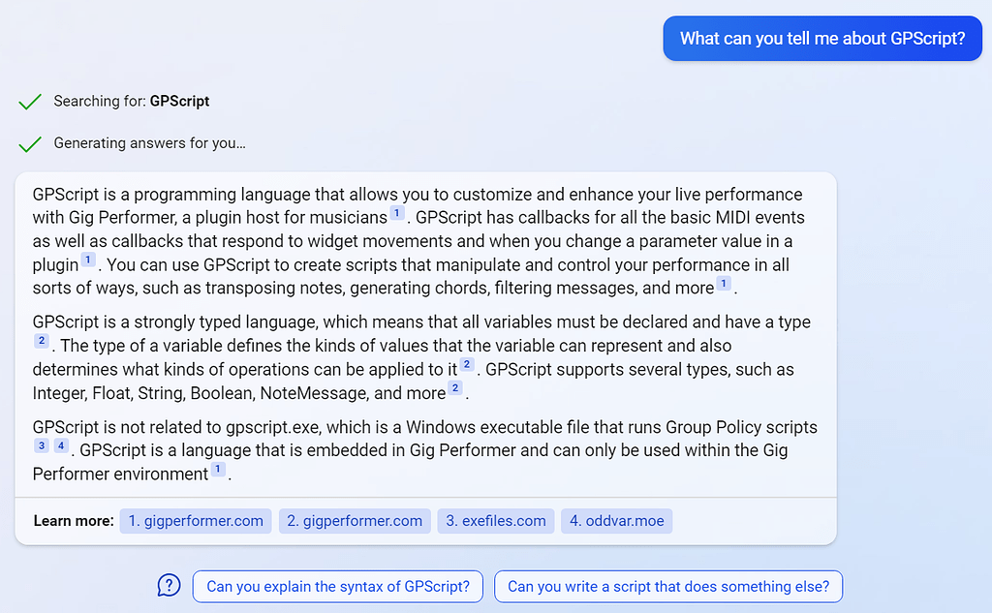The height and width of the screenshot is (613, 992).
Task: Click citation 2 after operations can be applied
Action: coord(466,364)
